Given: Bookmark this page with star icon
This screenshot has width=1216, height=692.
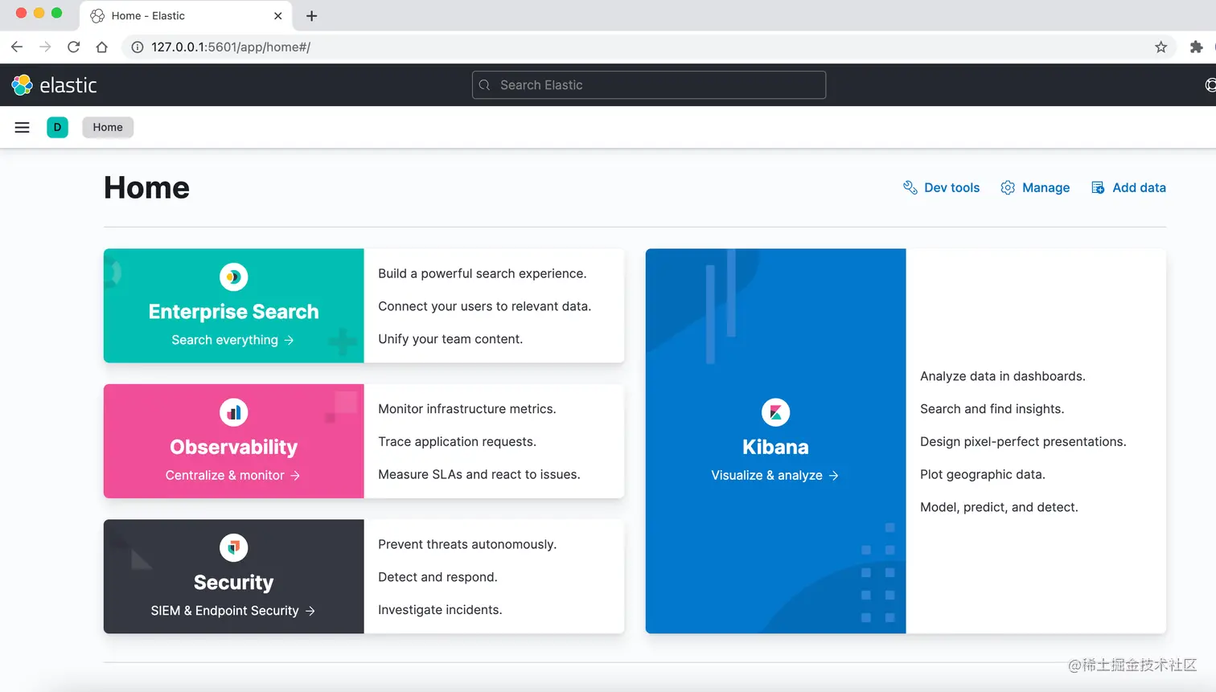Looking at the screenshot, I should point(1161,47).
